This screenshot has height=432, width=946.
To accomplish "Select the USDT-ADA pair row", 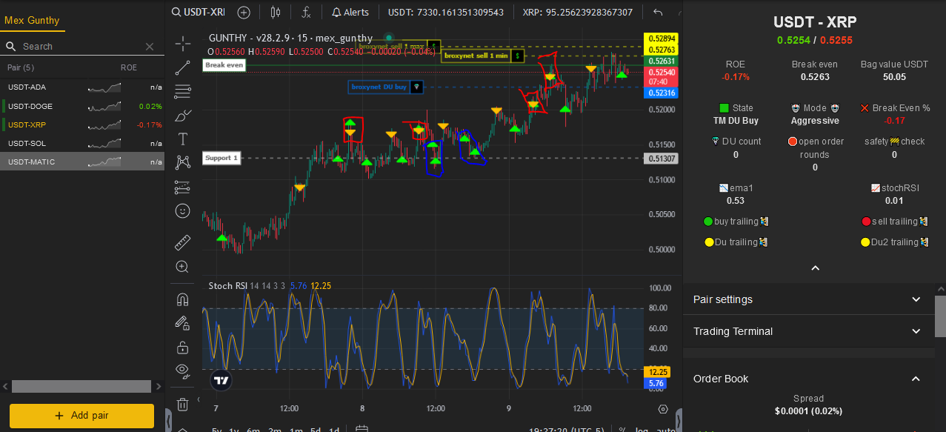I will [x=82, y=87].
